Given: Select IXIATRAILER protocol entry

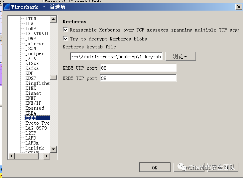Looking at the screenshot, I should coord(38,33).
